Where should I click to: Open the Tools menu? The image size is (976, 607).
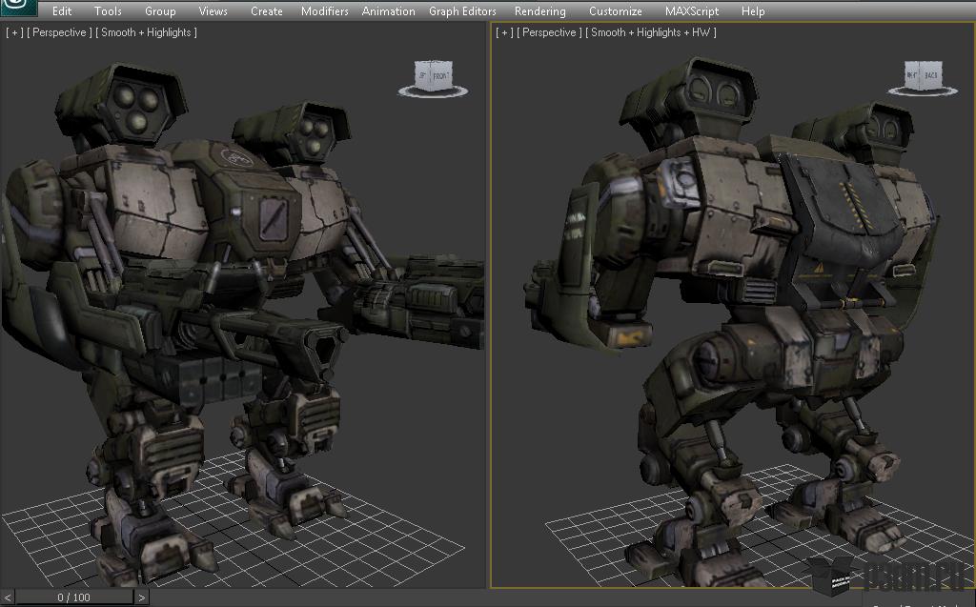pyautogui.click(x=108, y=11)
